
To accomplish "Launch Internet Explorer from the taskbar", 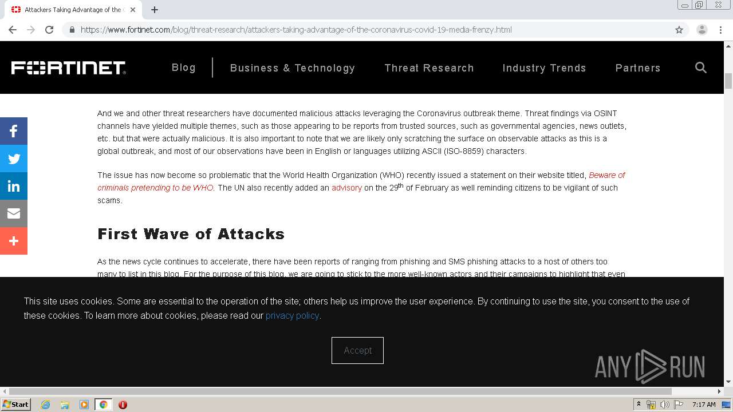I will [45, 405].
